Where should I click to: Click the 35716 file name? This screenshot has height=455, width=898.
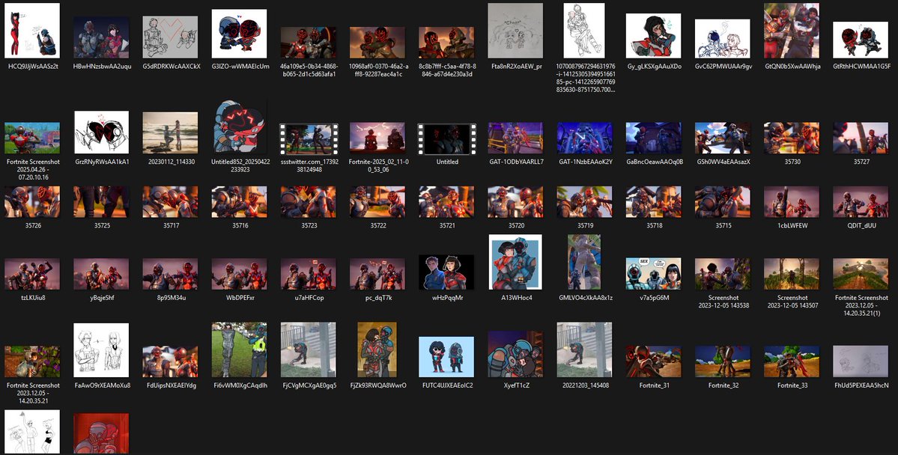click(240, 225)
